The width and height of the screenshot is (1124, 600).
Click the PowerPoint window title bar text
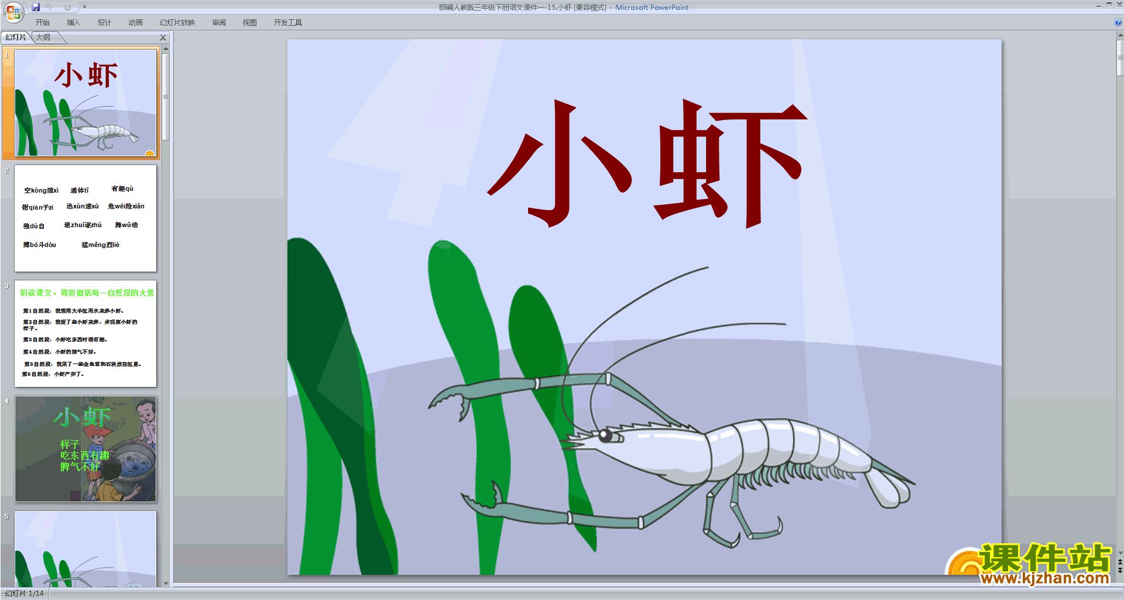563,8
